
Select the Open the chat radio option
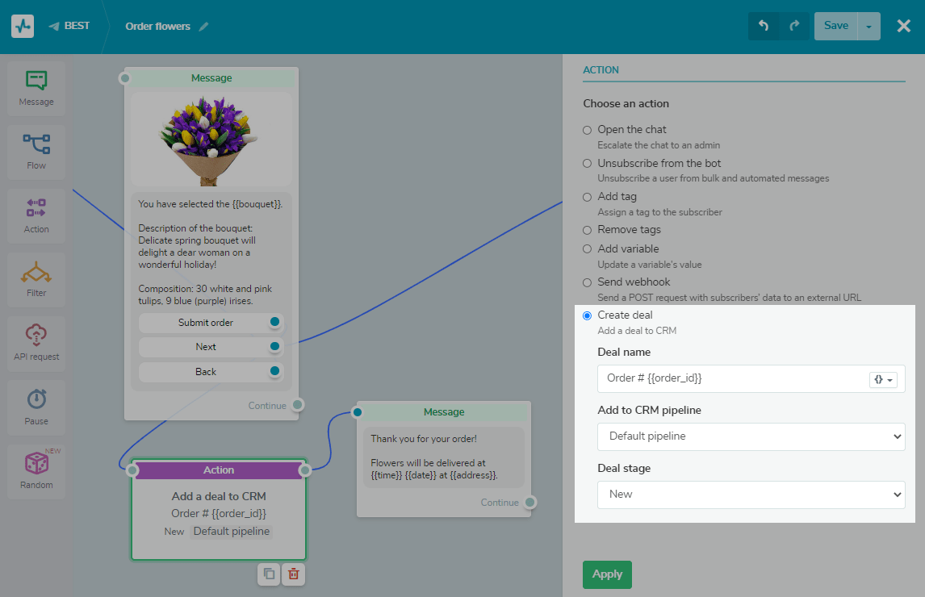(588, 130)
